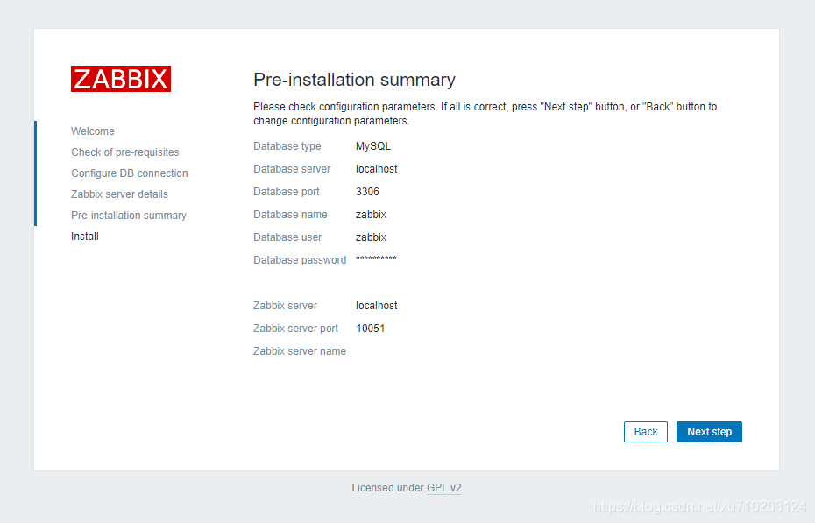Click the MySQL database type value

pos(372,146)
